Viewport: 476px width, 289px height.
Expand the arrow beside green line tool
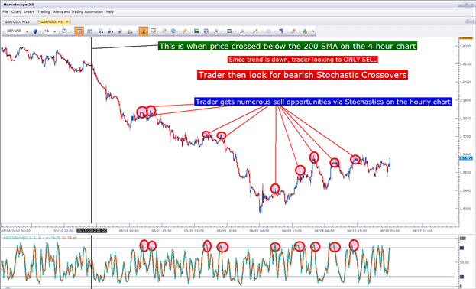261,31
